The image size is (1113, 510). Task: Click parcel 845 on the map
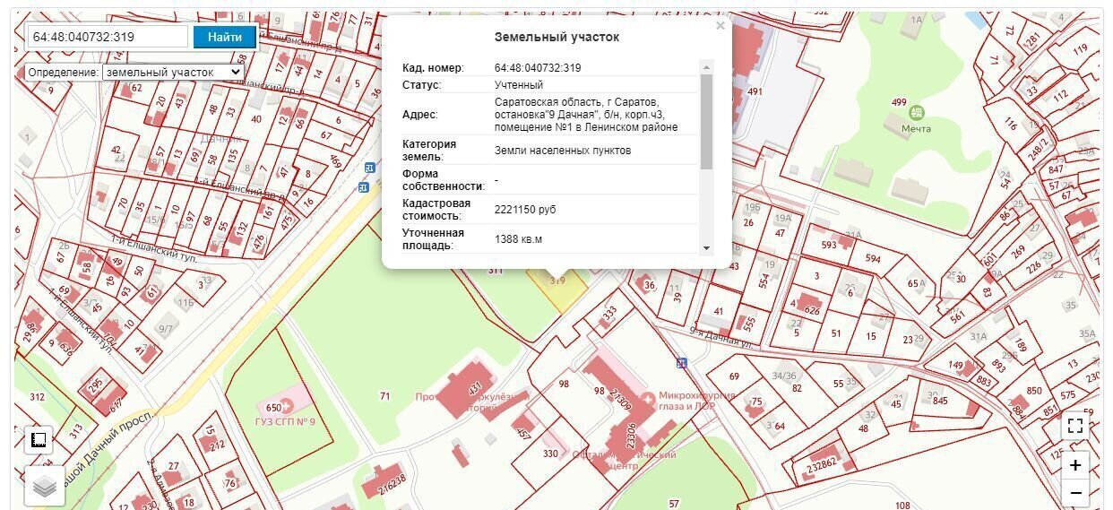click(940, 401)
